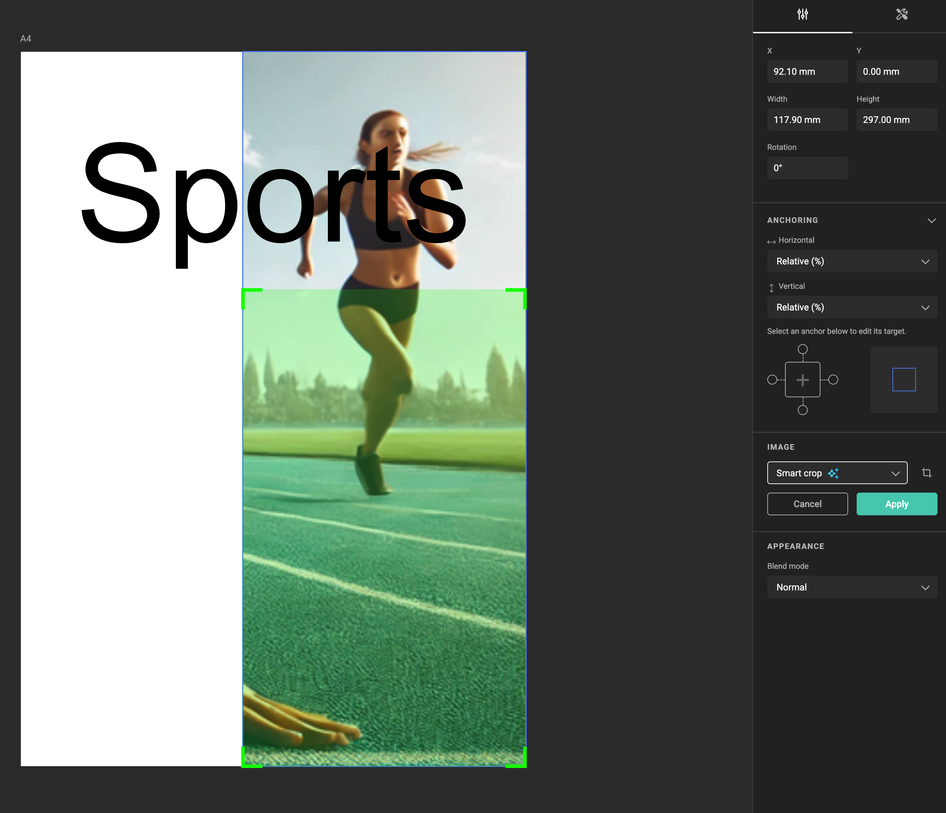The image size is (946, 813).
Task: Select the top anchor circle
Action: pos(802,349)
